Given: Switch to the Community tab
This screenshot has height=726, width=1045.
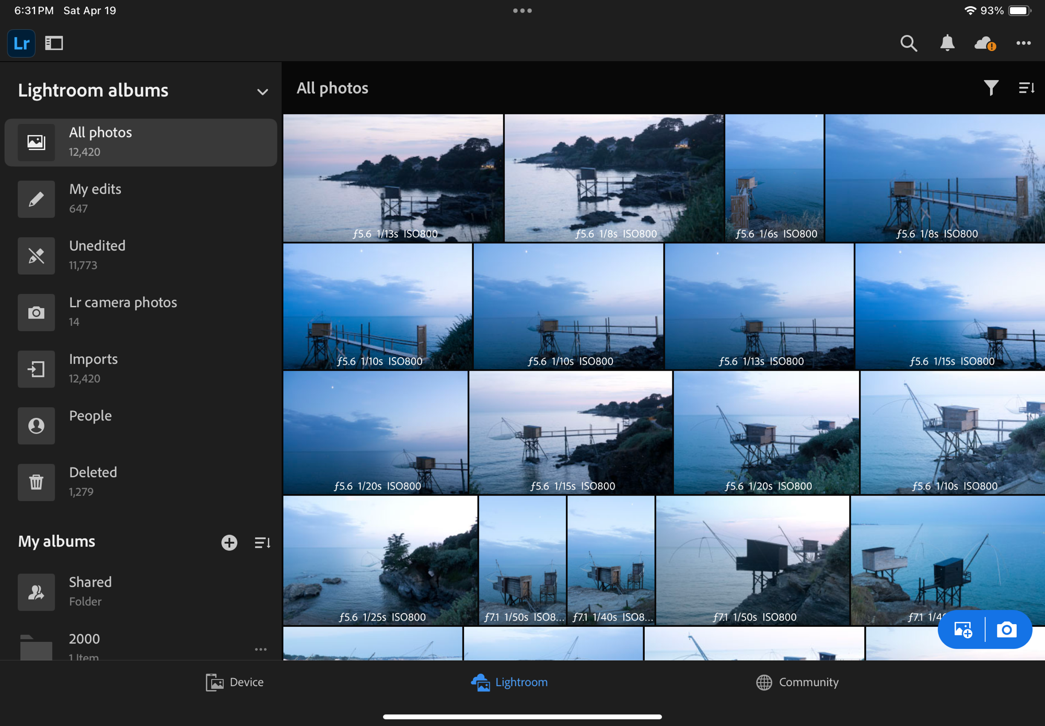Looking at the screenshot, I should tap(797, 682).
